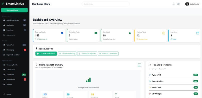The image size is (202, 98).
Task: Click the React/NodeJS 28% badge
Action: pos(196,81)
